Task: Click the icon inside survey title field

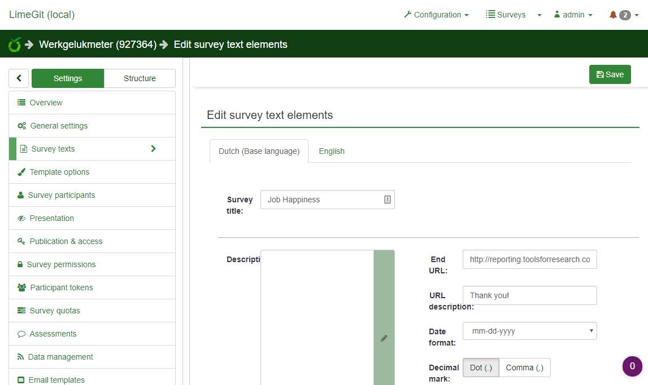Action: (388, 200)
